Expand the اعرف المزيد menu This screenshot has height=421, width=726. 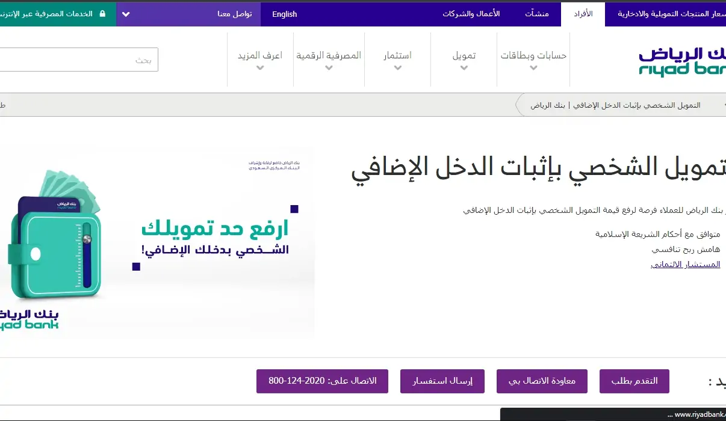click(260, 60)
